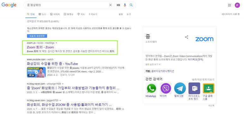
Task: Clear the search box with X
Action: point(110,5)
